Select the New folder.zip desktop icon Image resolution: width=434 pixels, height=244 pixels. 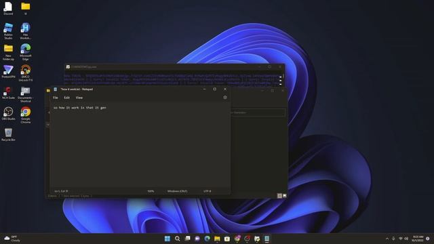tap(8, 52)
